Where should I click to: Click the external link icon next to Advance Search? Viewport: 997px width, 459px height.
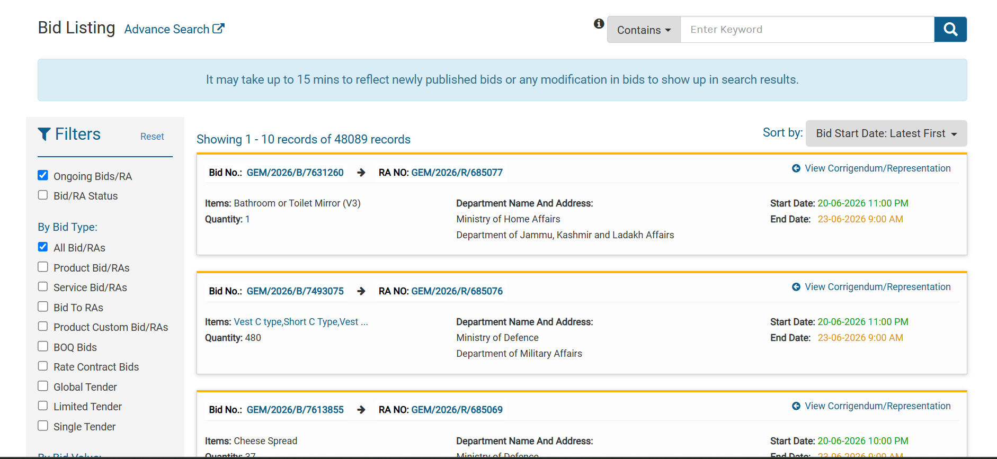pos(218,29)
